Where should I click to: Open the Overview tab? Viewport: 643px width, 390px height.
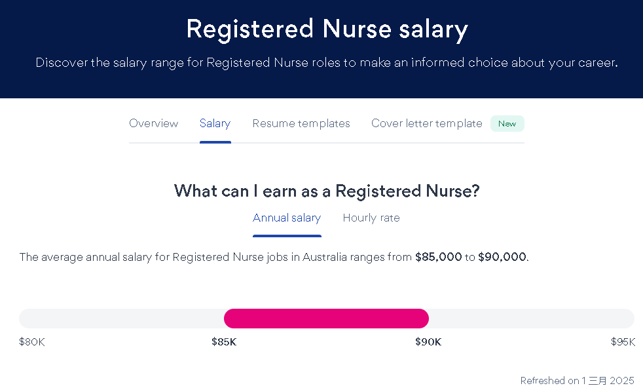coord(153,123)
